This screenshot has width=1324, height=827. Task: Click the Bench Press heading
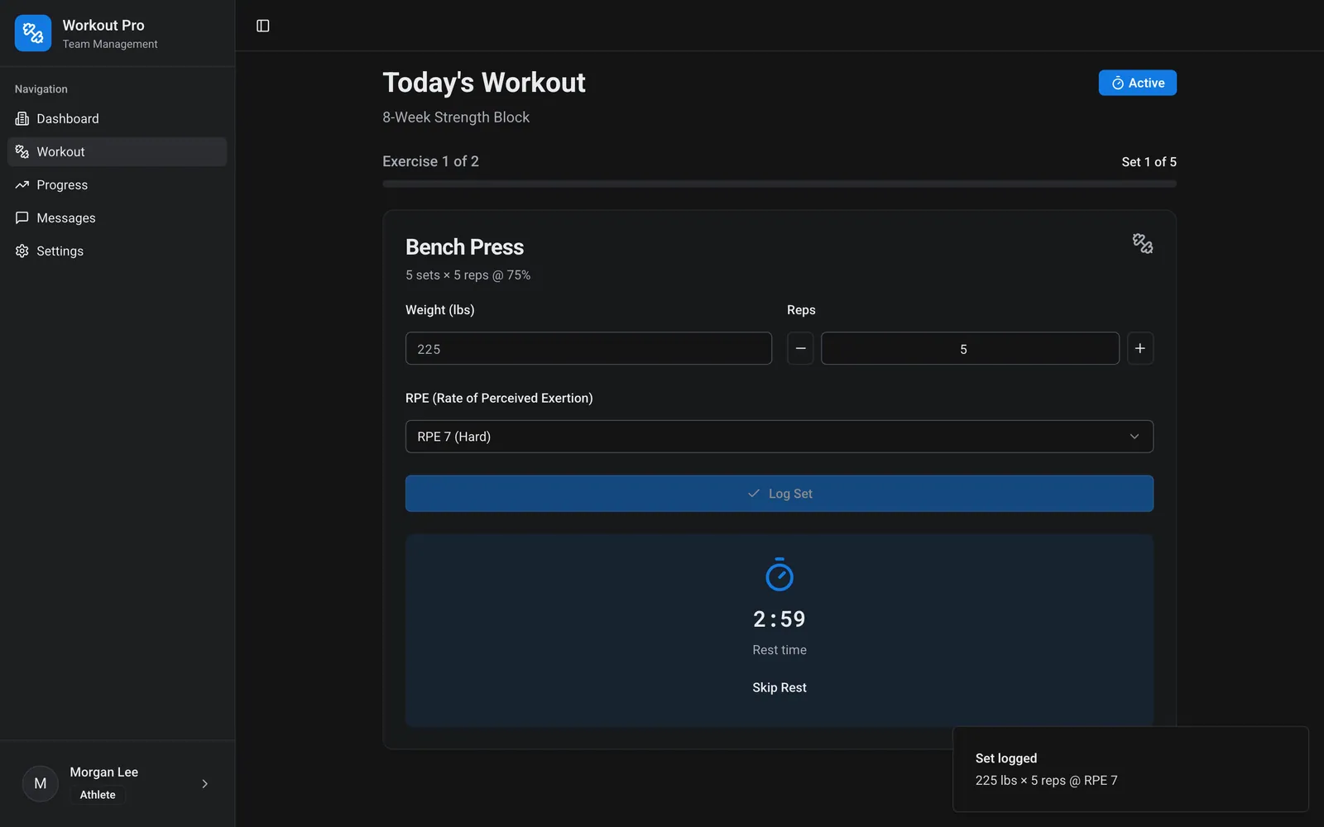click(464, 247)
